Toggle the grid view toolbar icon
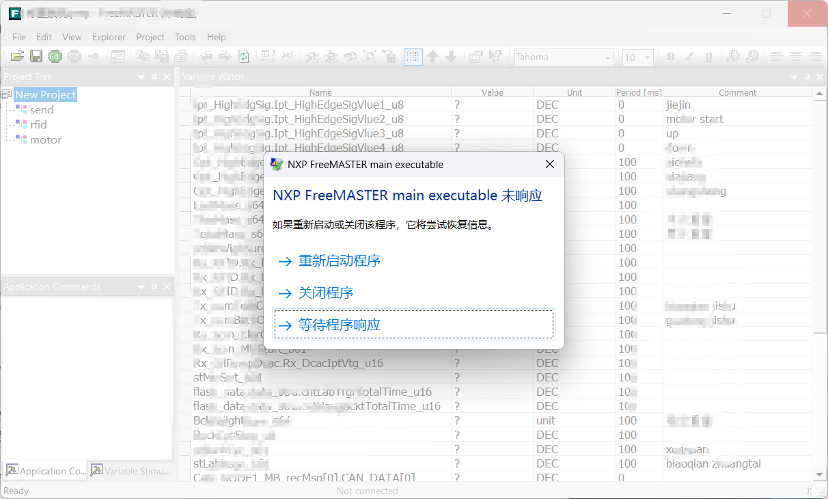The image size is (828, 499). 413,57
